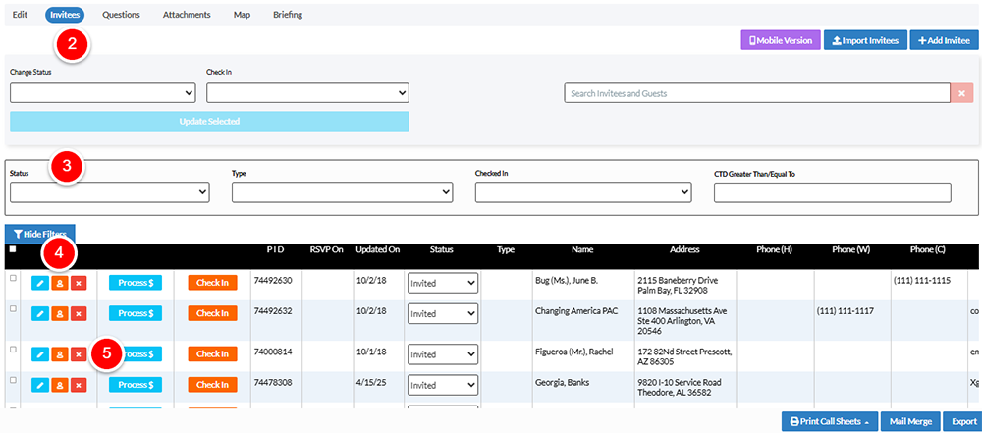This screenshot has height=433, width=982.
Task: Open the Change Status dropdown
Action: [x=103, y=92]
